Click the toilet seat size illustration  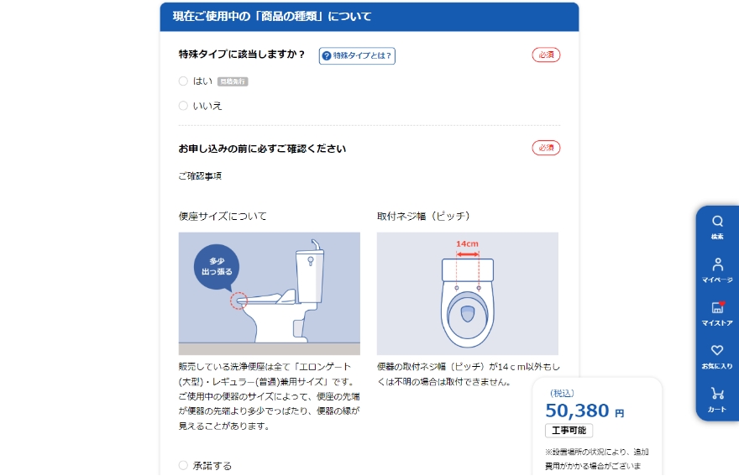[269, 293]
